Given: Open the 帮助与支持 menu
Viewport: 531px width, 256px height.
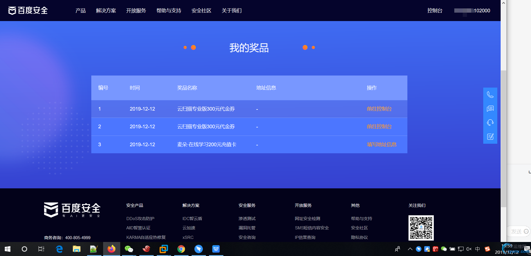Looking at the screenshot, I should coord(169,11).
